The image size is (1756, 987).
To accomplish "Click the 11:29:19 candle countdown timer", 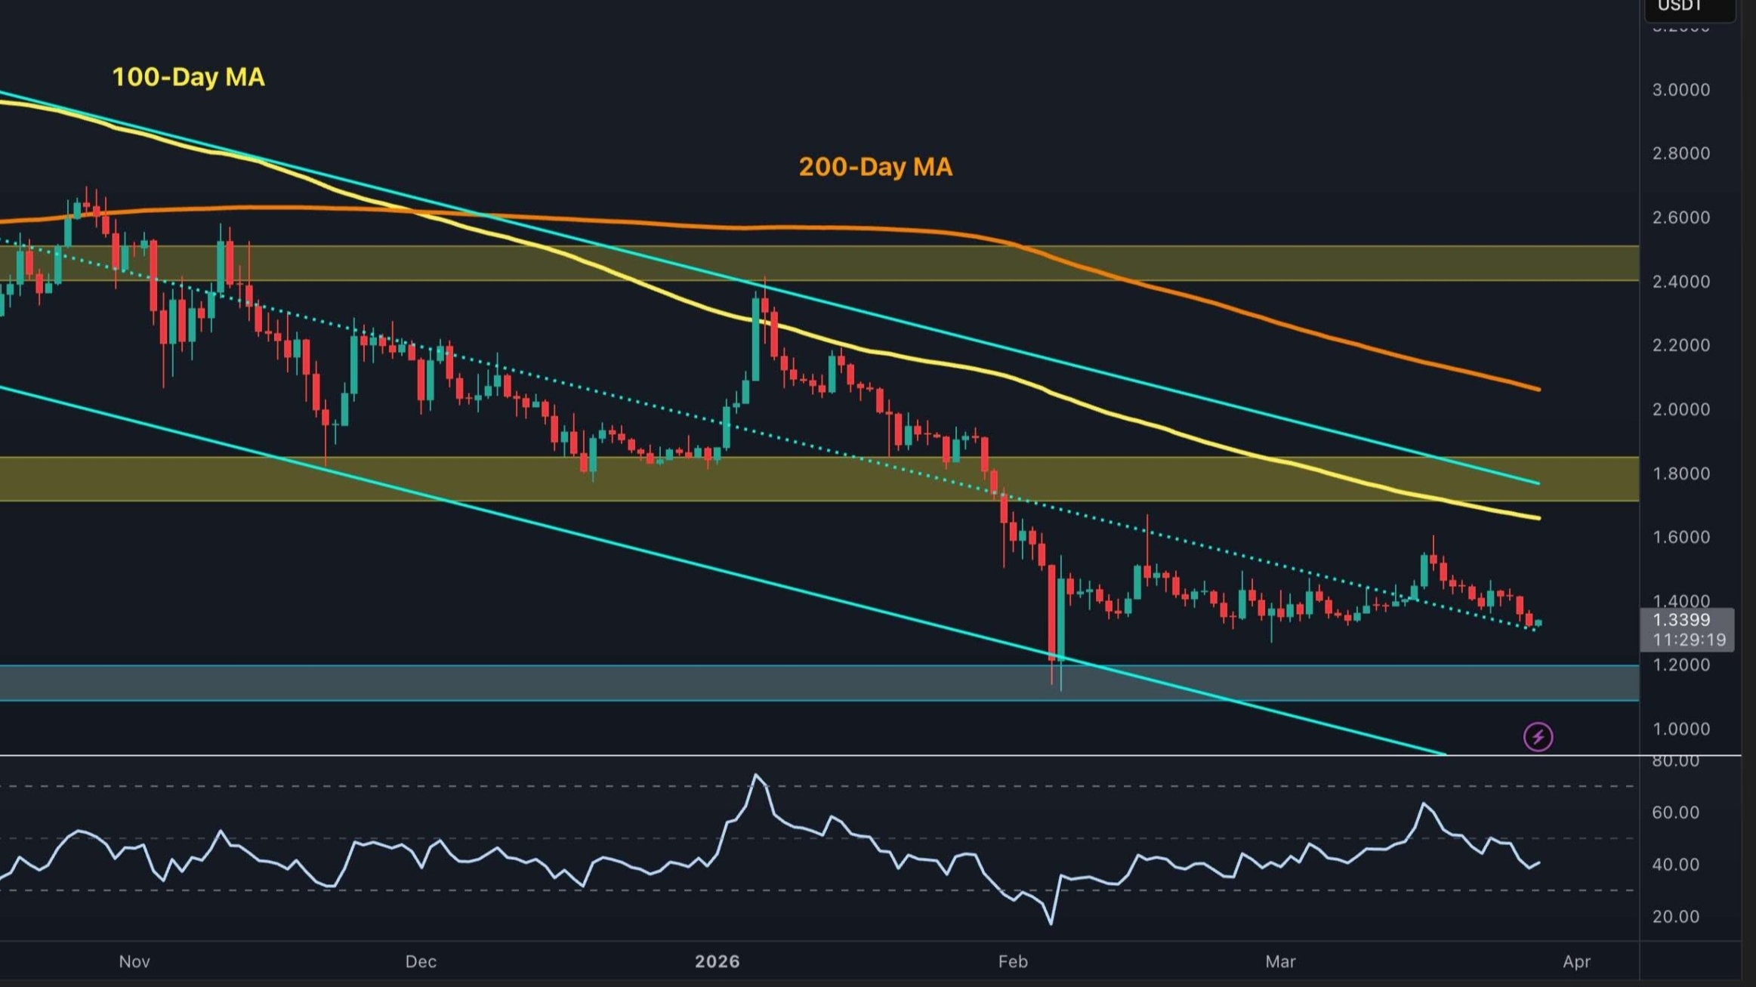I will (1689, 640).
